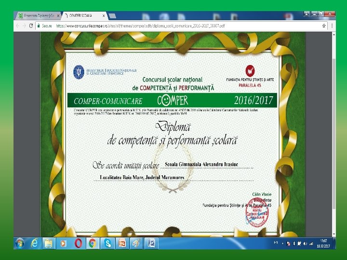Close the Generare Diplome tab
The height and width of the screenshot is (260, 347).
point(58,16)
